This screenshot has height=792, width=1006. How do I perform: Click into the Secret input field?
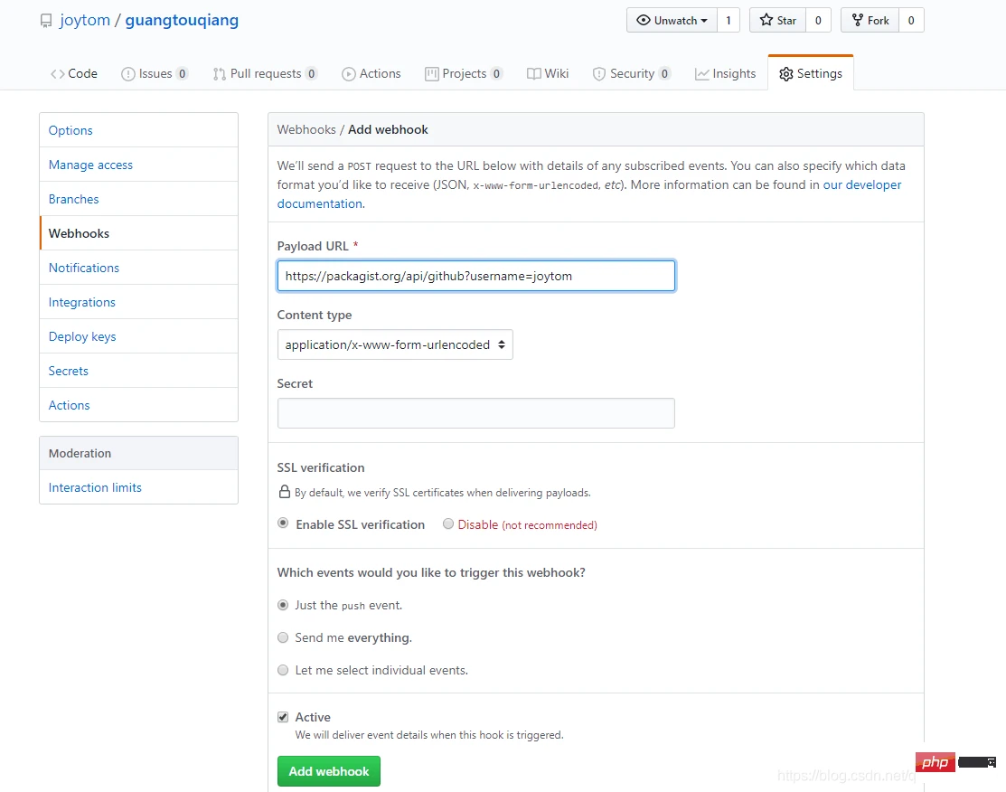tap(475, 413)
